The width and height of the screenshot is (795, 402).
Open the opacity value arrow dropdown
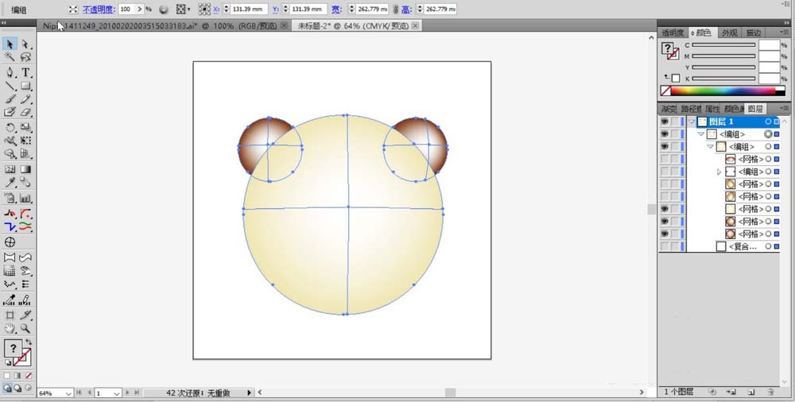point(139,9)
